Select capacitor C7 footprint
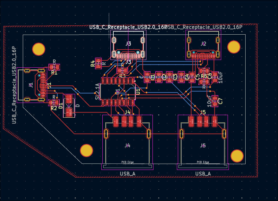This screenshot has height=201, width=278. [215, 101]
